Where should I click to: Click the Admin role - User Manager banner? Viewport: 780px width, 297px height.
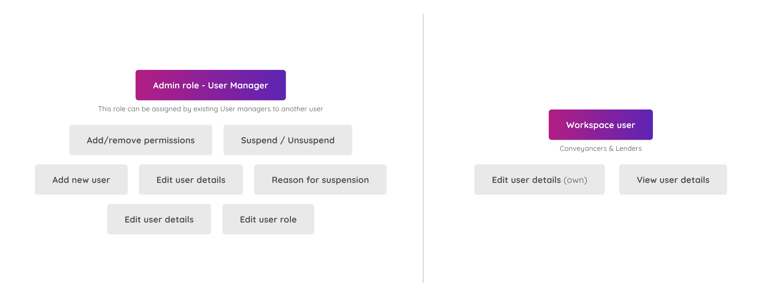(210, 85)
